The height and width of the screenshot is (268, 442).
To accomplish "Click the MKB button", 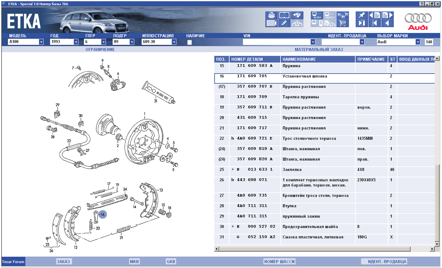I will pos(134,262).
